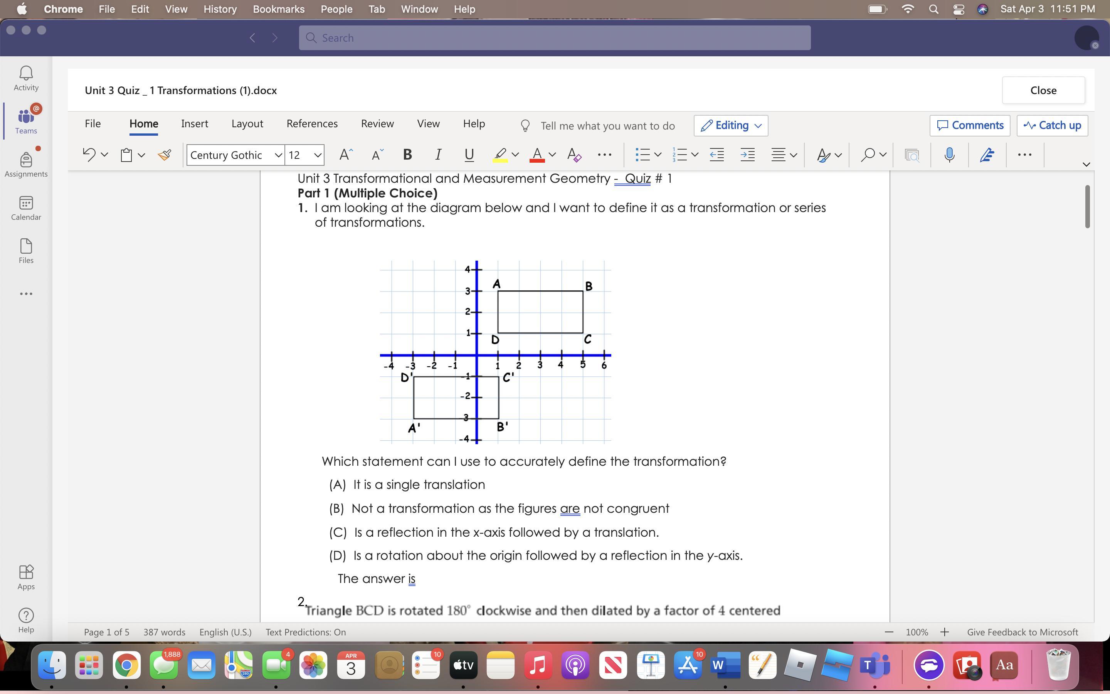Screen dimensions: 1110x694
Task: Expand the font size 12 dropdown
Action: coord(318,155)
